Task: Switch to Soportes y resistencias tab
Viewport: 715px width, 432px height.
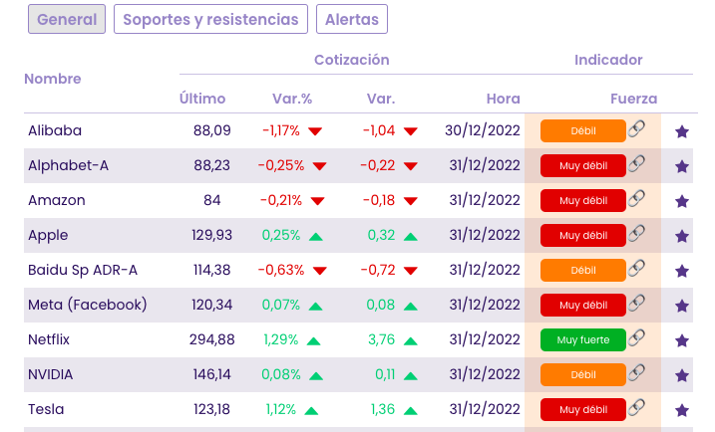Action: (210, 19)
